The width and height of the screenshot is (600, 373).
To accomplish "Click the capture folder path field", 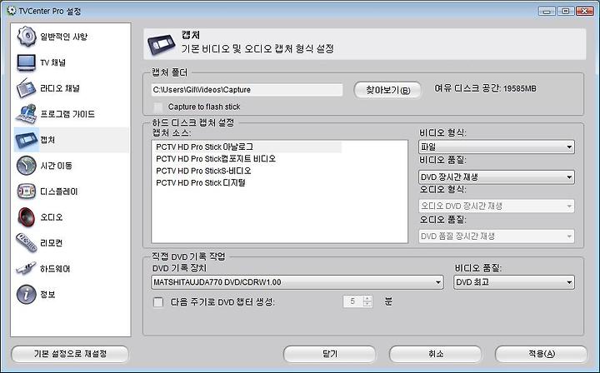I will tap(247, 90).
